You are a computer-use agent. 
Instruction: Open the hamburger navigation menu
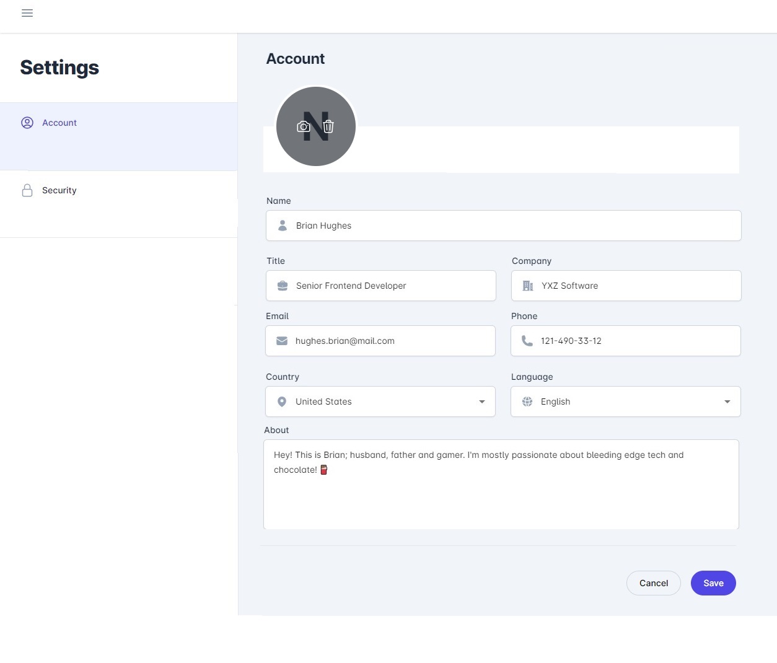tap(27, 13)
